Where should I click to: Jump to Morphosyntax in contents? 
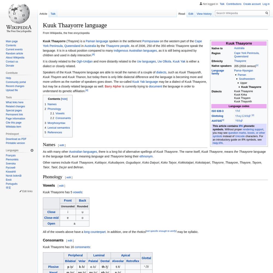click(x=57, y=123)
